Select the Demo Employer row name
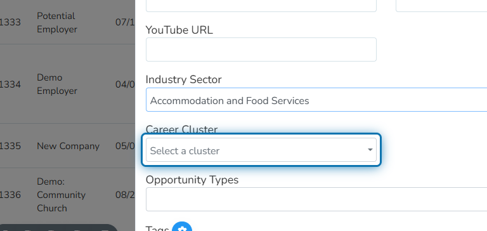The image size is (487, 231). tap(57, 84)
